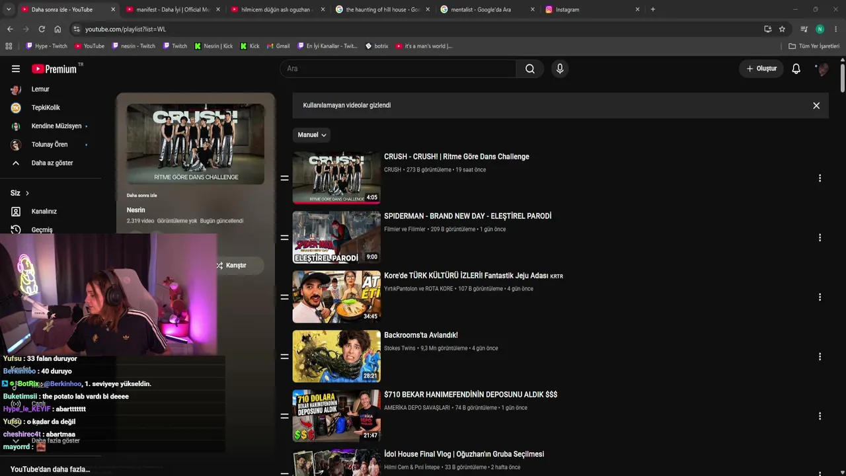Grab reorder handle of CRUSH video row
The image size is (846, 476).
pyautogui.click(x=284, y=178)
